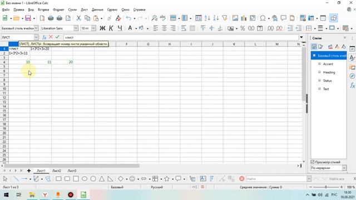356x200 pixels.
Task: Select Text style in sidebar
Action: (326, 89)
